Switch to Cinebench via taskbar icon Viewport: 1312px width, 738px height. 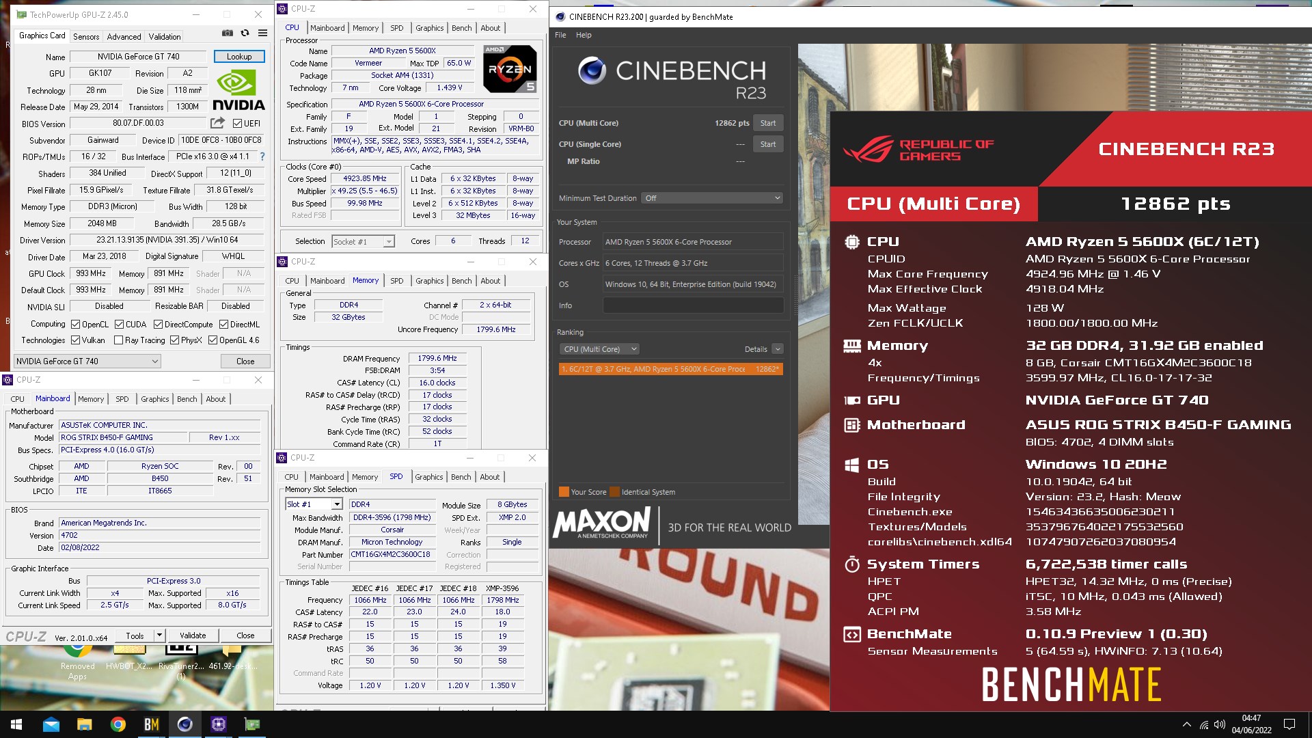click(x=184, y=724)
